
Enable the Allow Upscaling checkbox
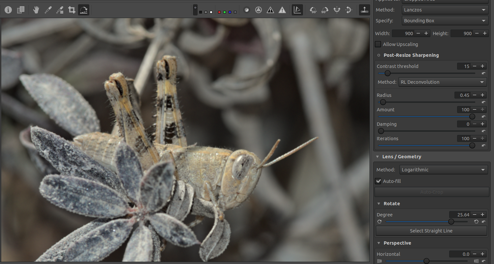point(378,44)
